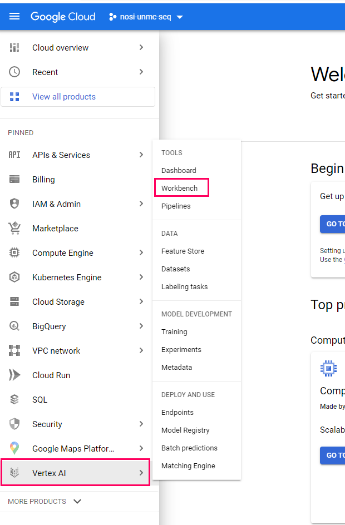Image resolution: width=345 pixels, height=525 pixels.
Task: Click the APIs & Services API icon
Action: coord(14,155)
